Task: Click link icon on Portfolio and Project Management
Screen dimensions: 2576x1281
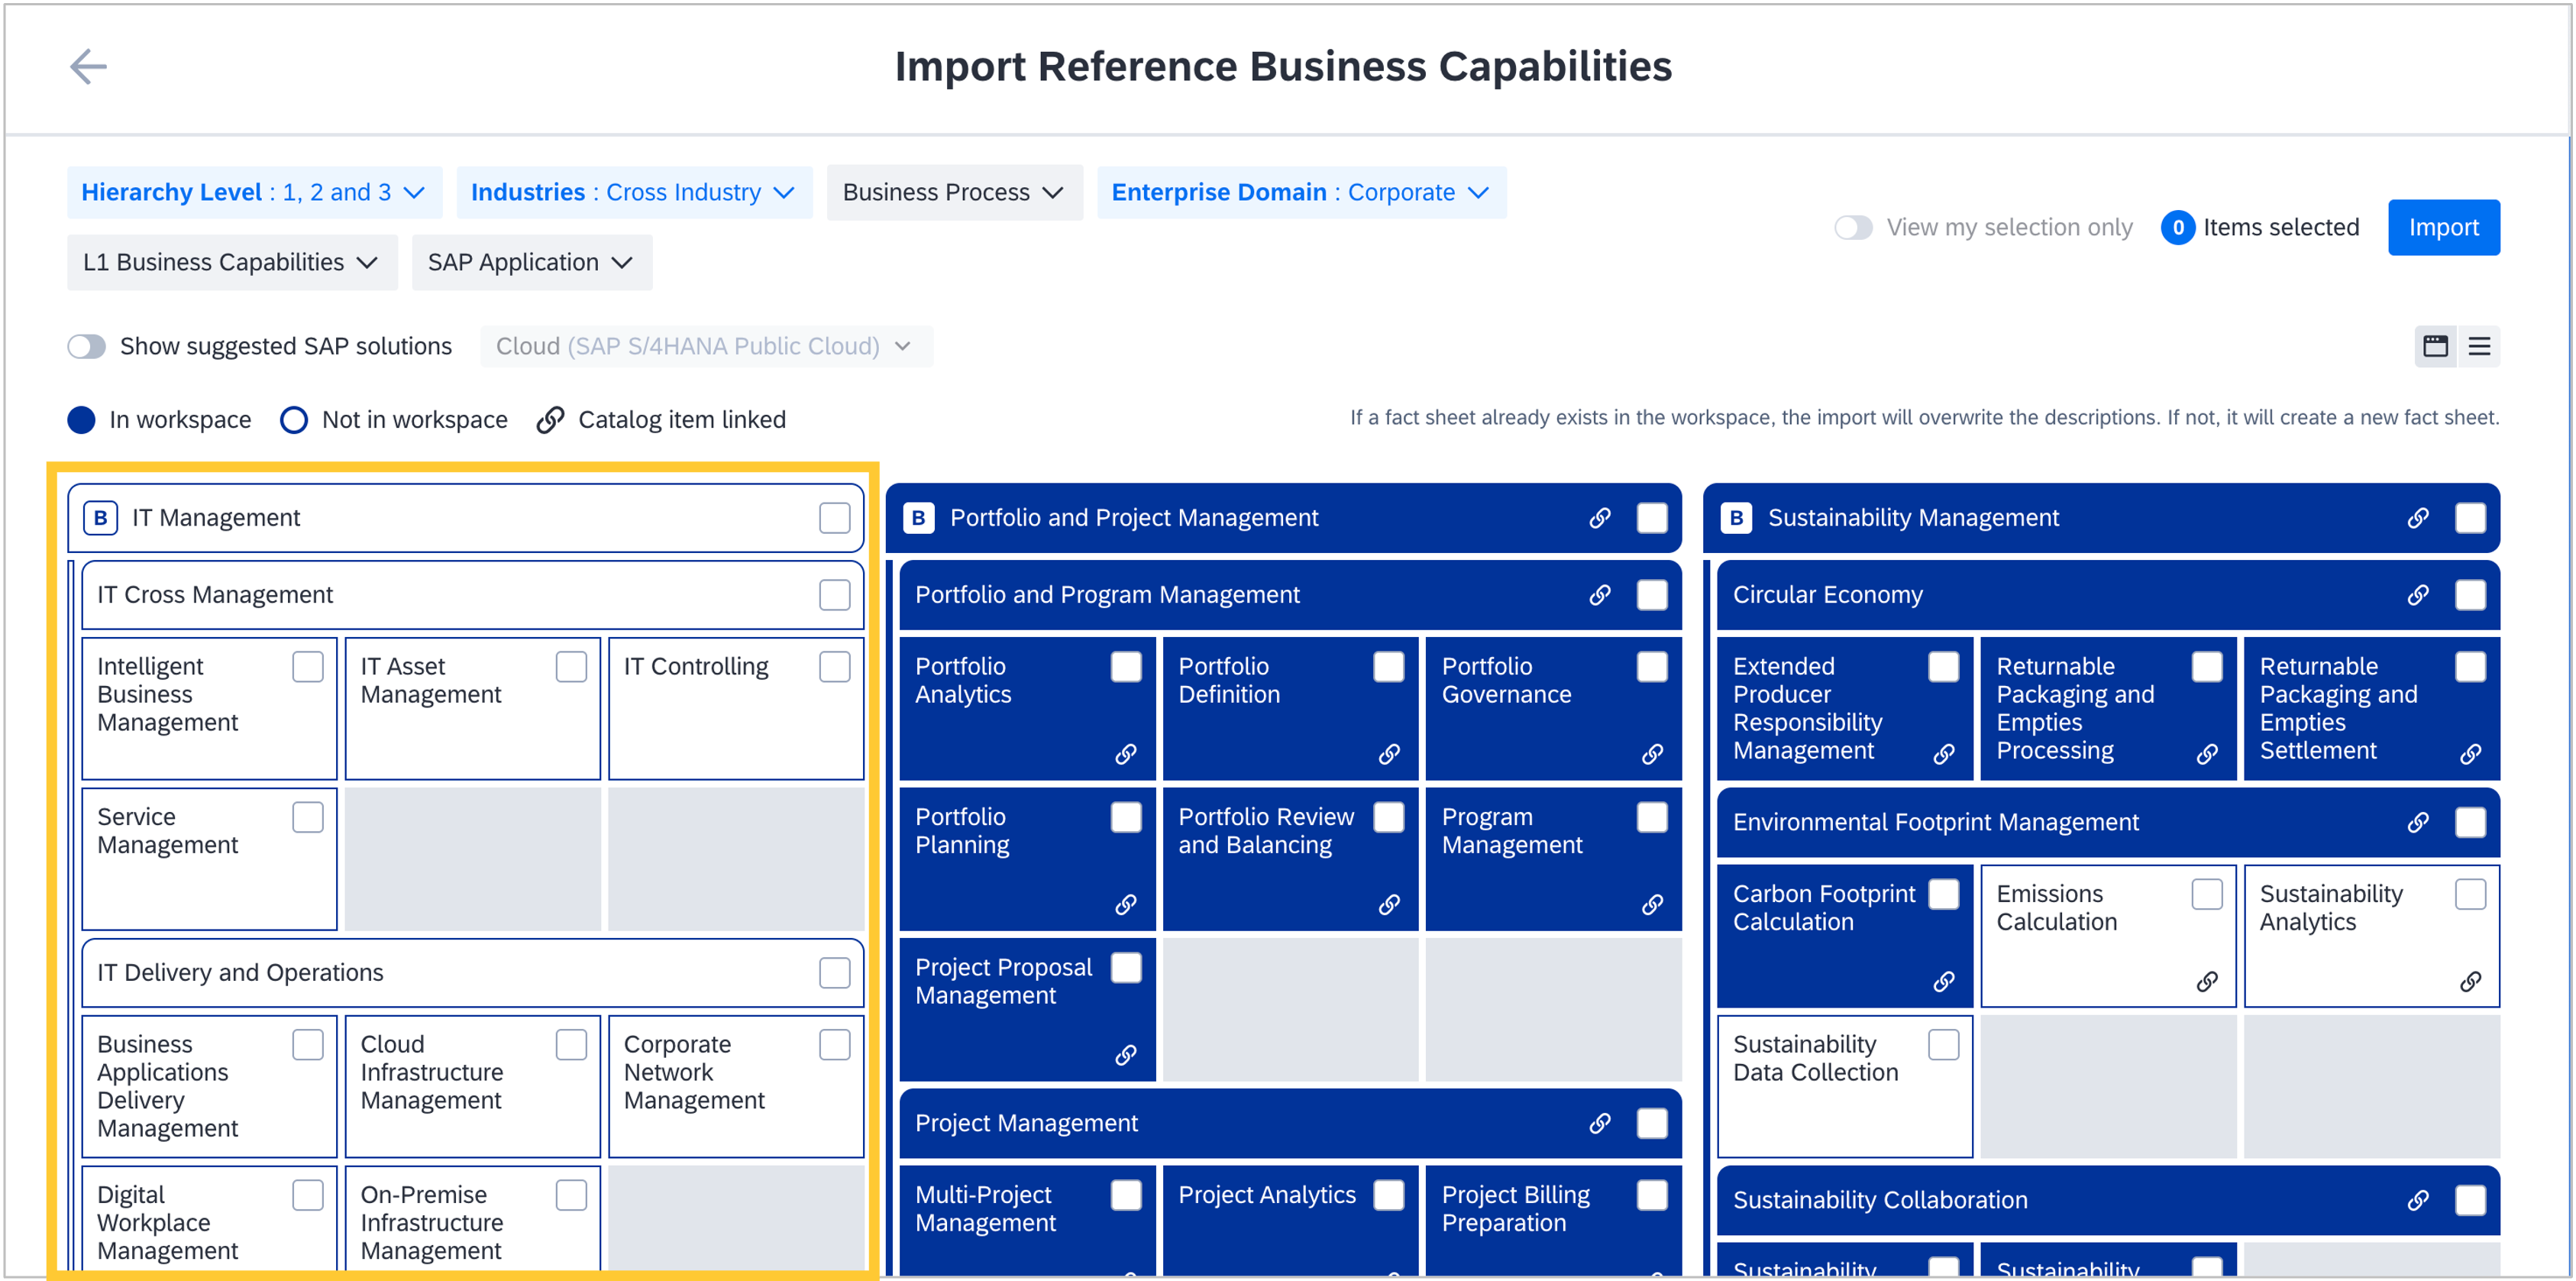Action: (1599, 518)
